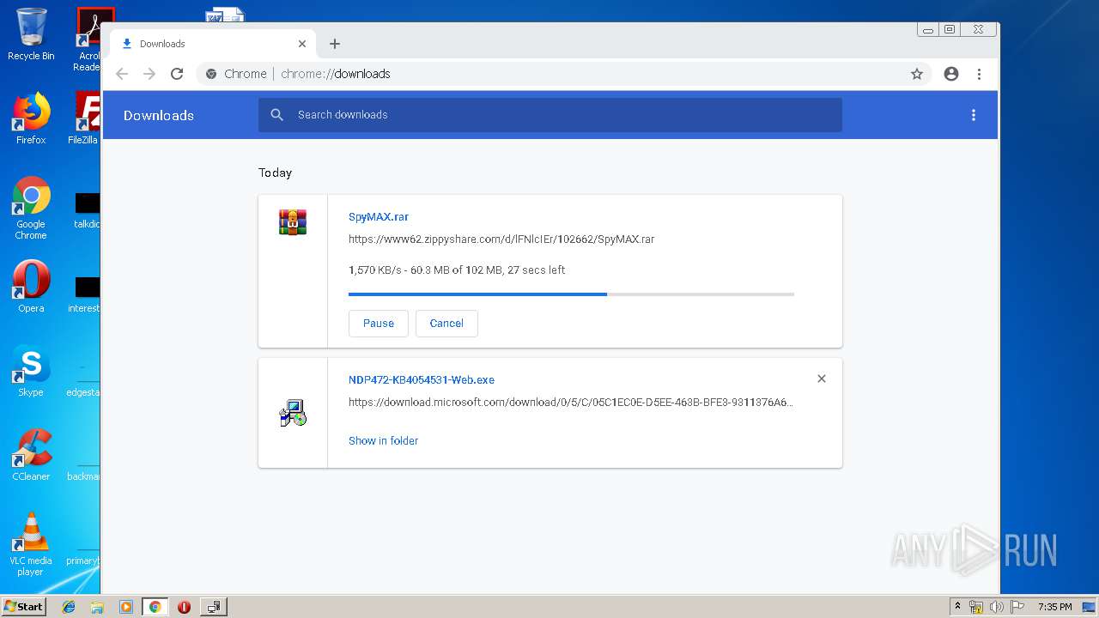The height and width of the screenshot is (618, 1099).
Task: Open the zippyshare source URL link
Action: 501,239
